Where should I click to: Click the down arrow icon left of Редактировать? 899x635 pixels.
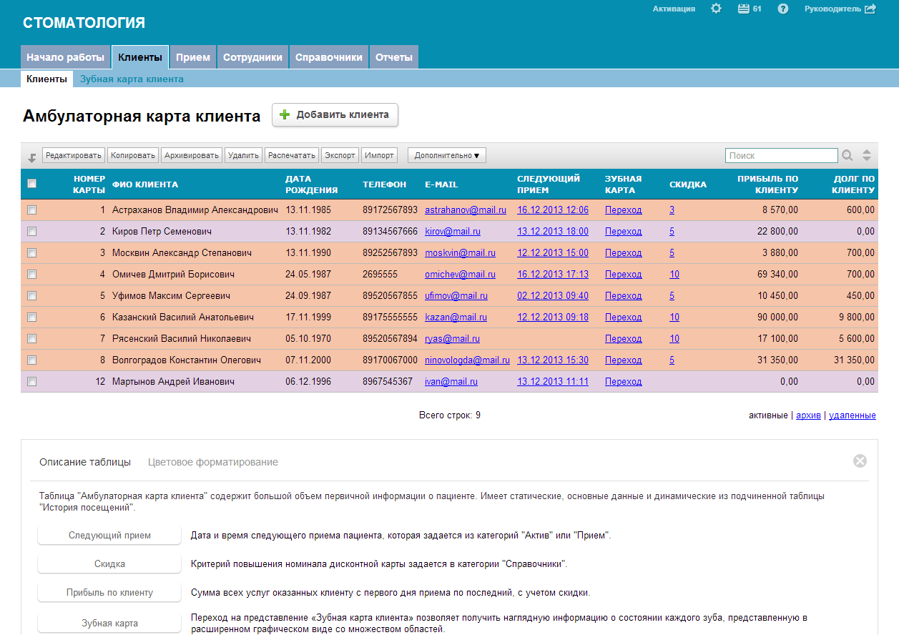tap(31, 157)
